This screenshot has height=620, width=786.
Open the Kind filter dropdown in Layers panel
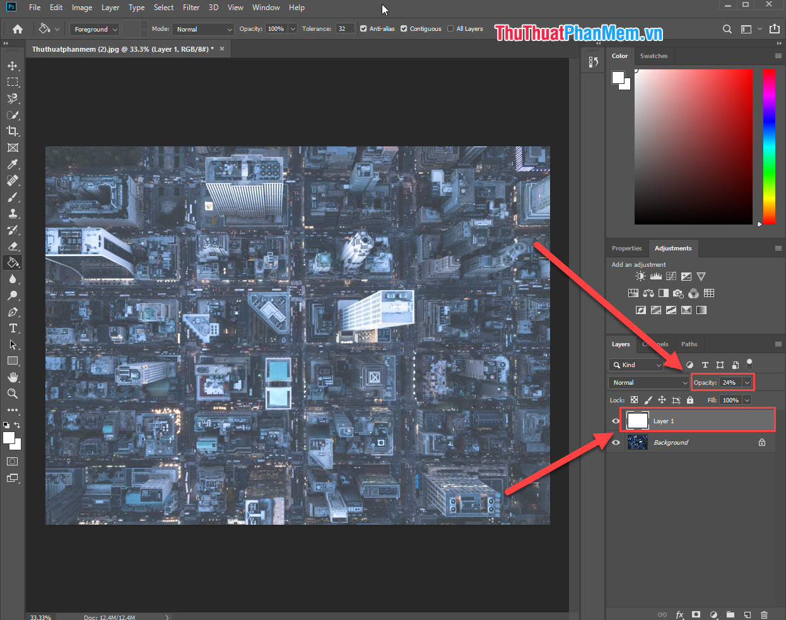click(x=635, y=365)
